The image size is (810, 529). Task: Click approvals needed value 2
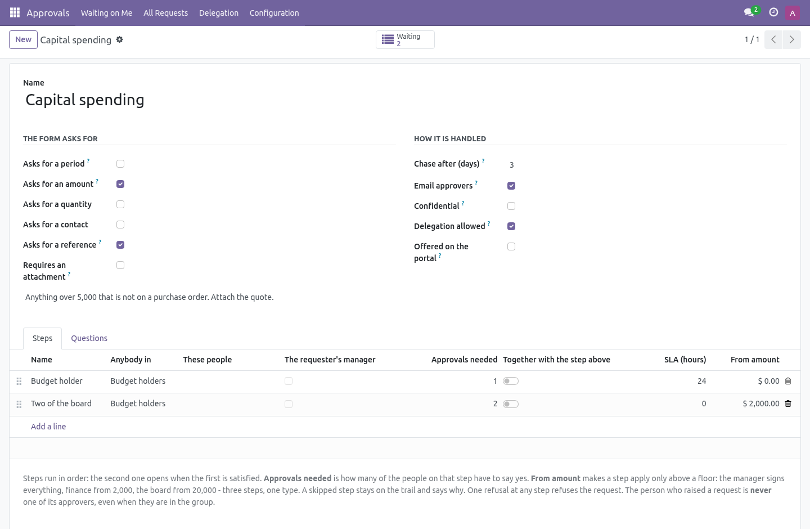[x=495, y=404]
